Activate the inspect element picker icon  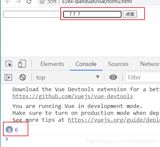[x=9, y=64]
